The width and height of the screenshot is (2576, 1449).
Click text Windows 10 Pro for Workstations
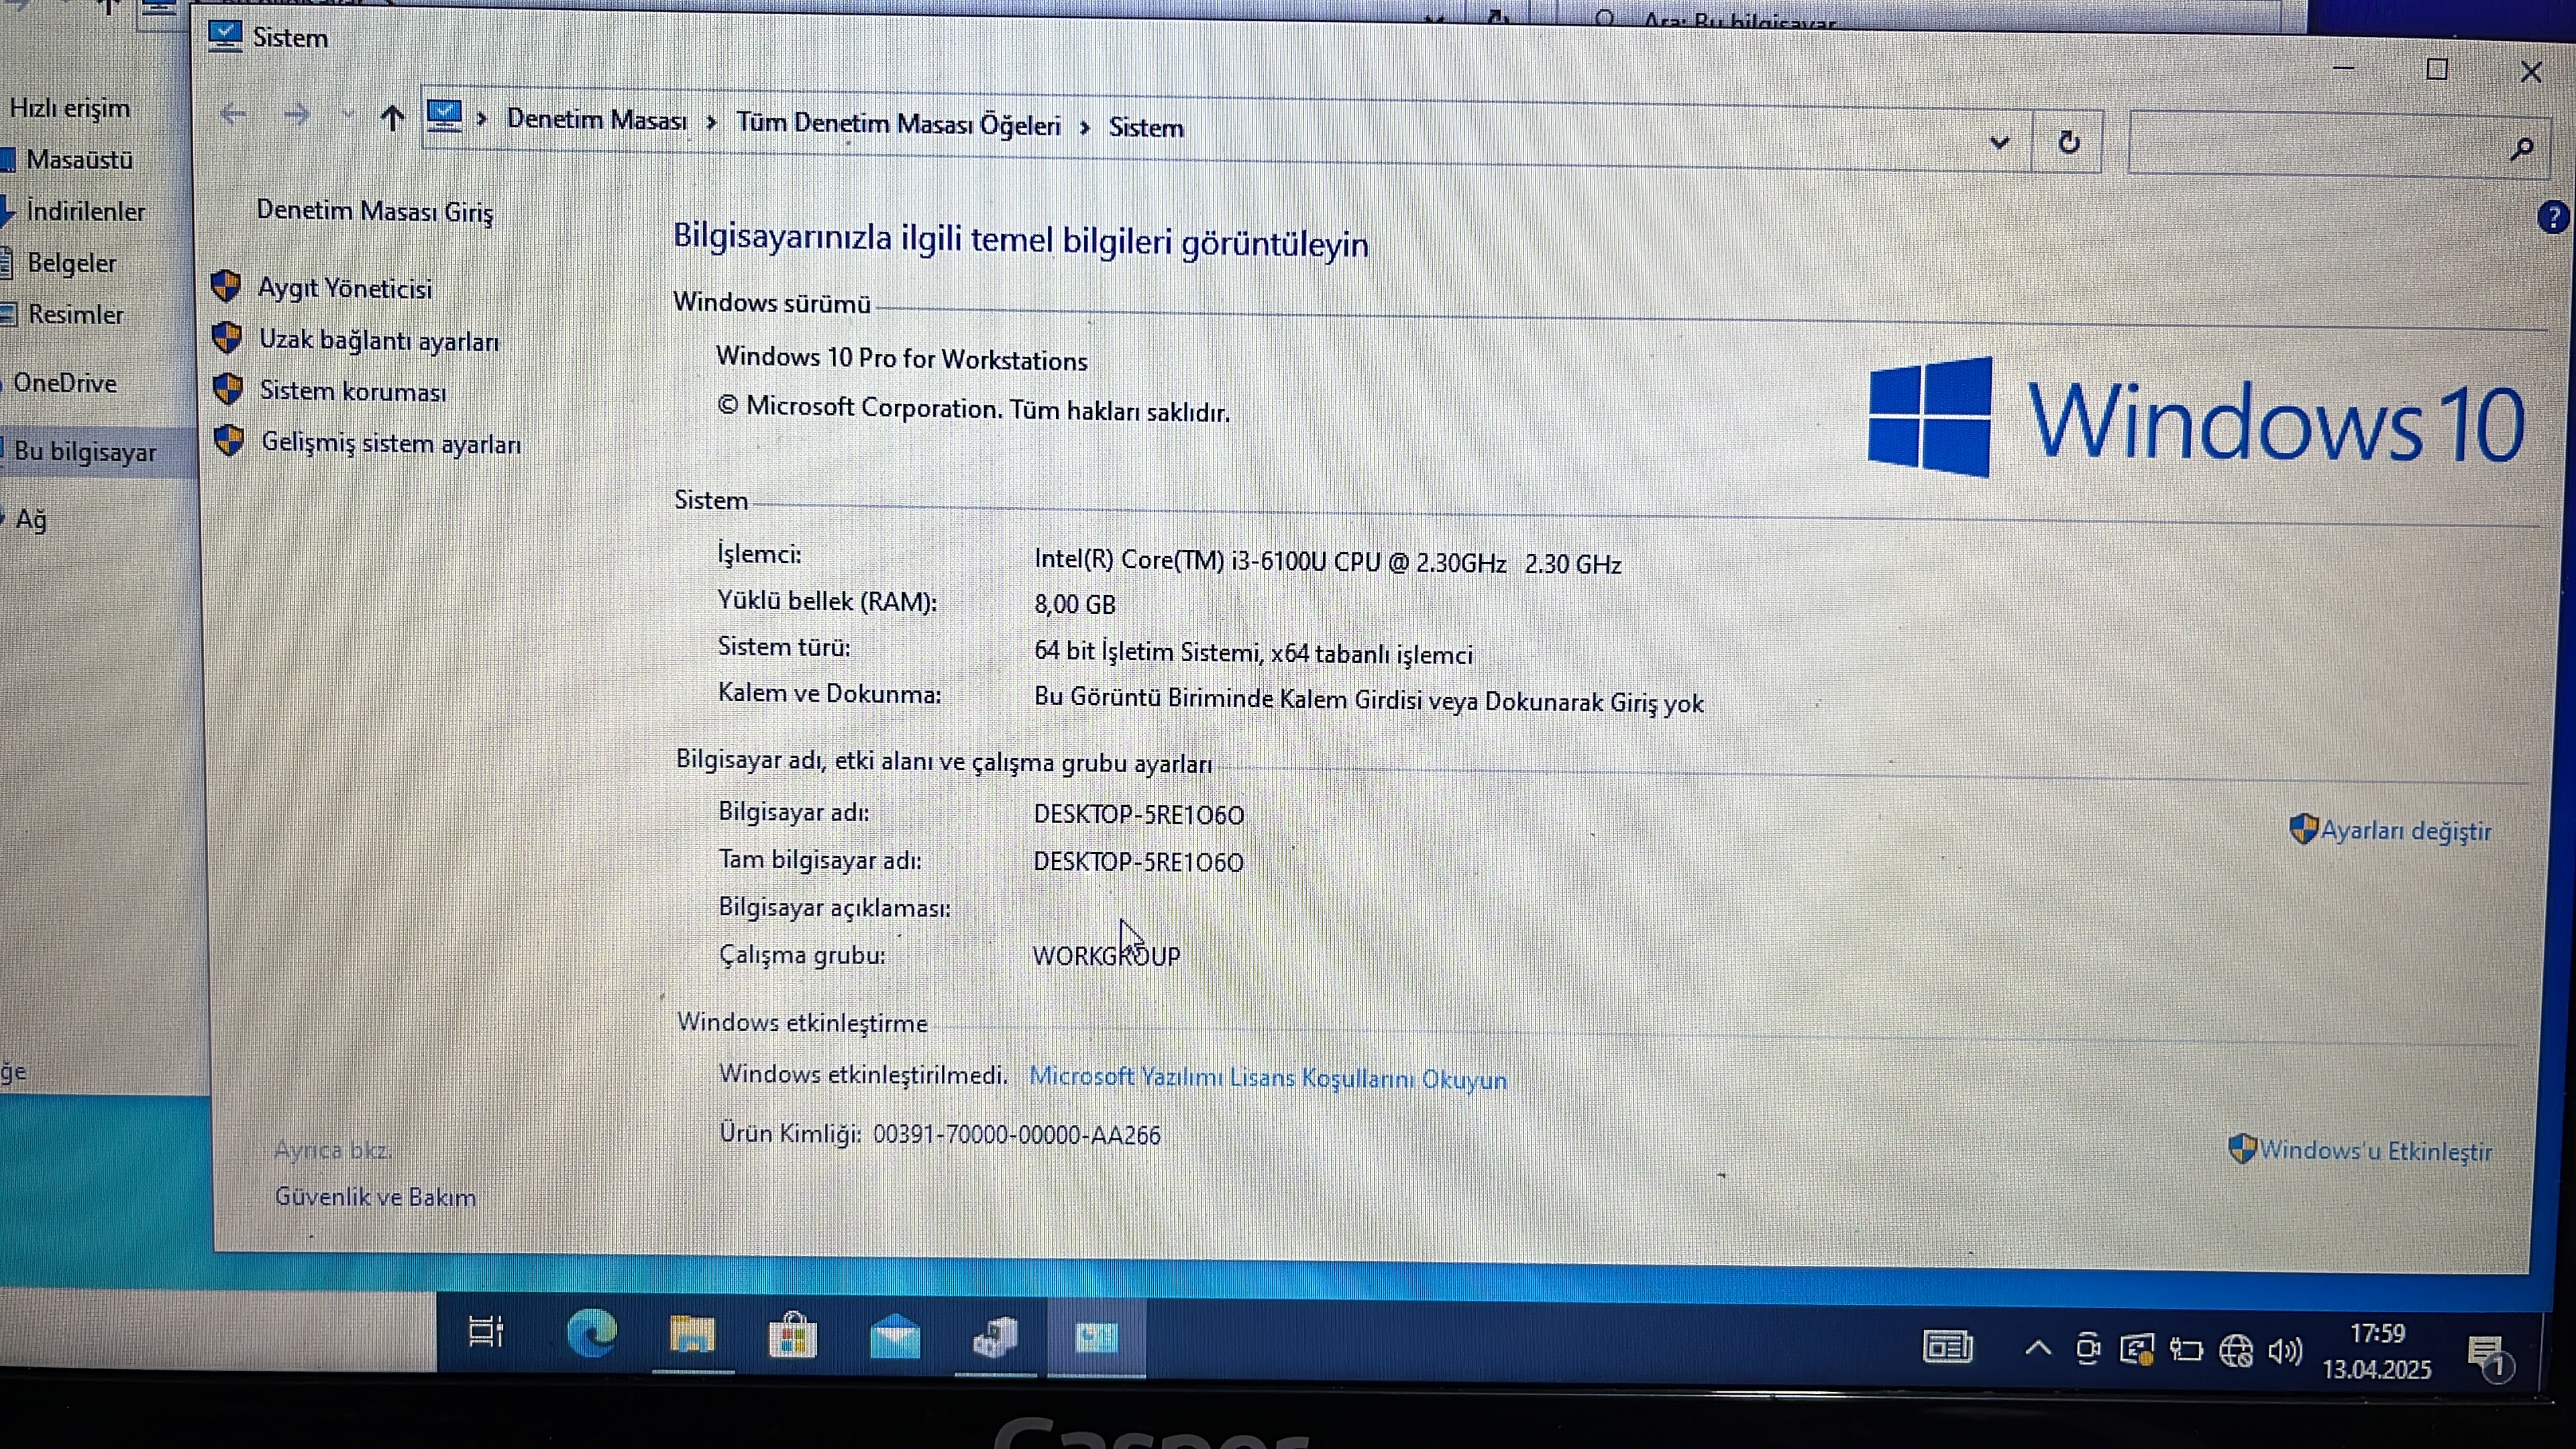(901, 358)
